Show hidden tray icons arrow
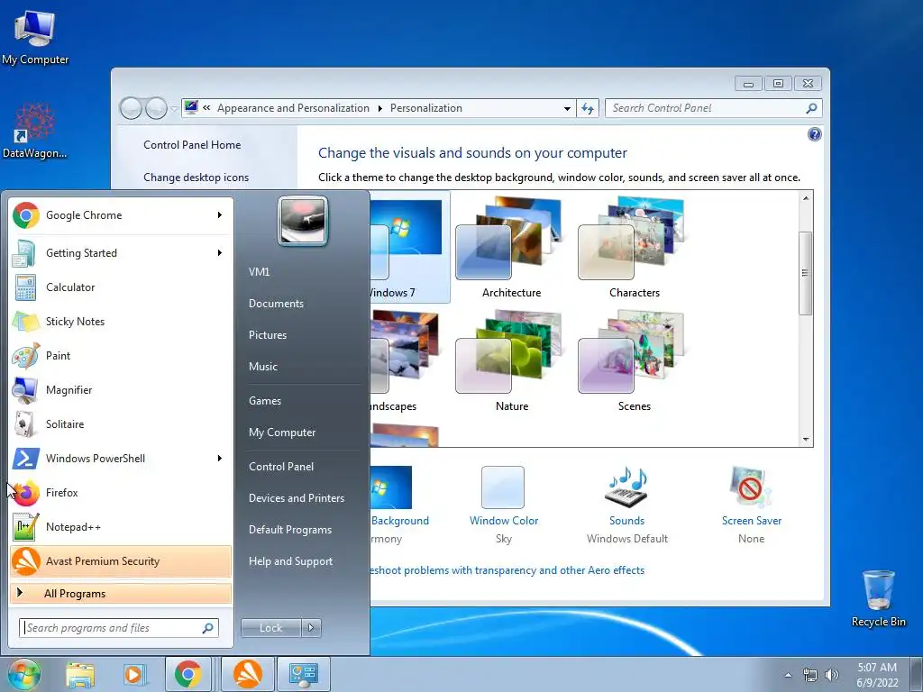923x692 pixels. tap(788, 675)
